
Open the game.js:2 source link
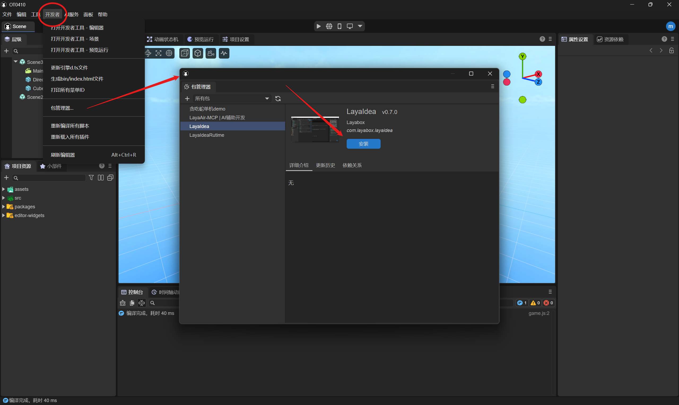pos(539,313)
